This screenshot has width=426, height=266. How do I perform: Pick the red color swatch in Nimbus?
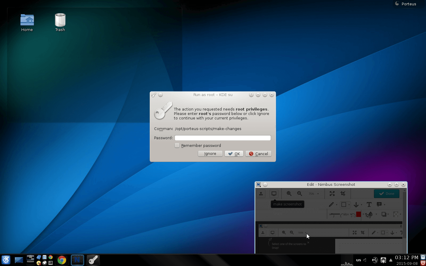click(x=359, y=215)
